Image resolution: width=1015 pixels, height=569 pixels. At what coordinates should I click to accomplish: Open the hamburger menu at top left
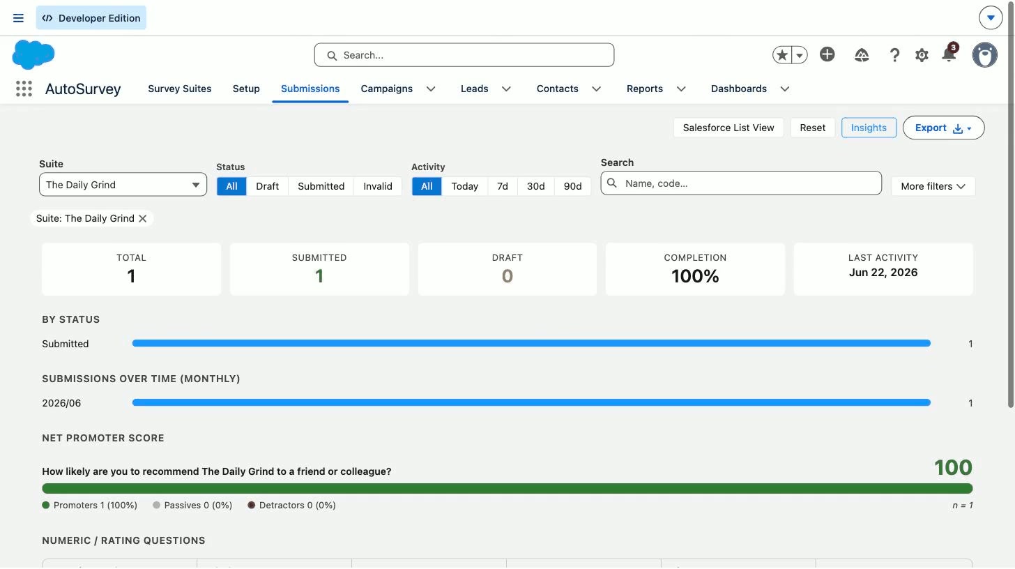click(x=18, y=18)
